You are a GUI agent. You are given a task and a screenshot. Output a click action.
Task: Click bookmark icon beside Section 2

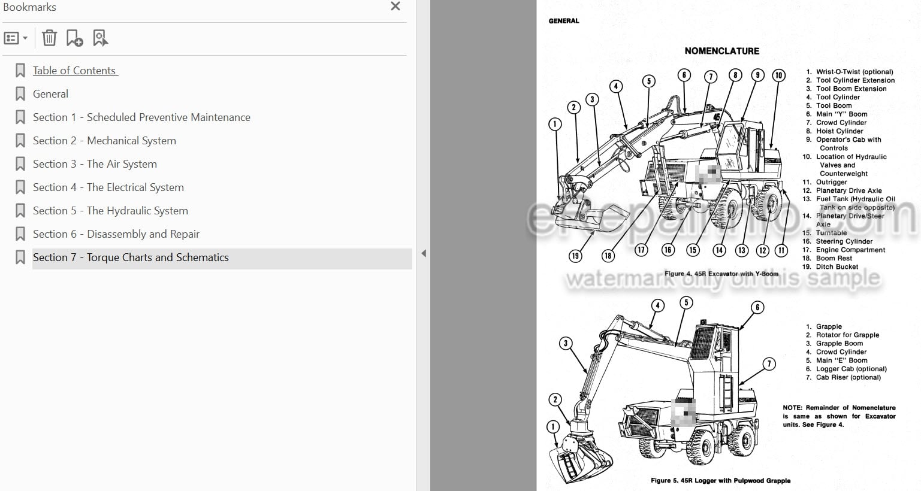pos(20,141)
